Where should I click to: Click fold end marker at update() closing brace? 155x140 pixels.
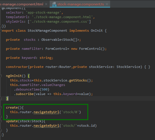point(1,130)
